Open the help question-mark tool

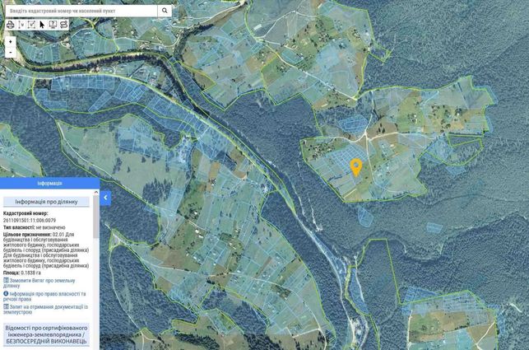coord(53,25)
